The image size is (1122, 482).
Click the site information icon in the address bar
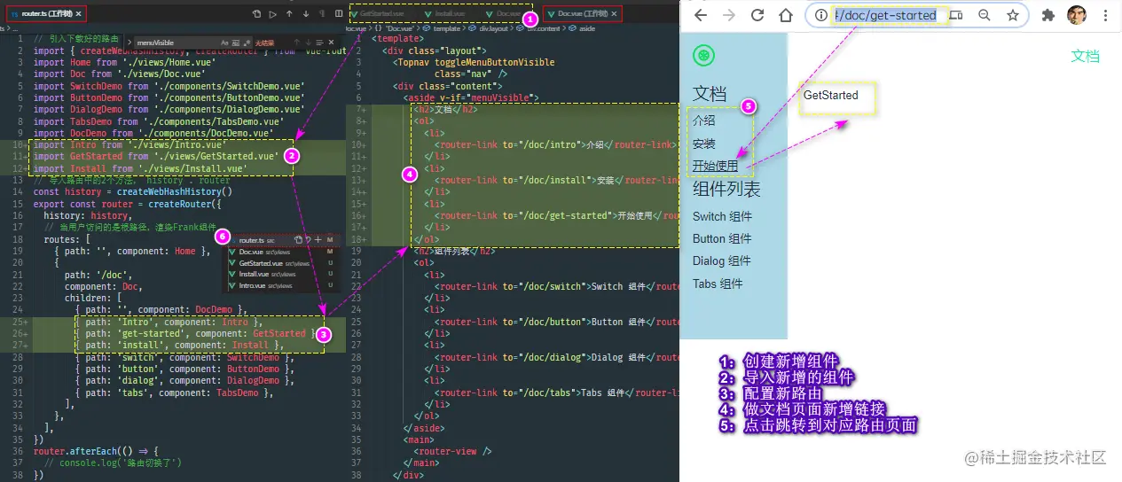pyautogui.click(x=821, y=15)
